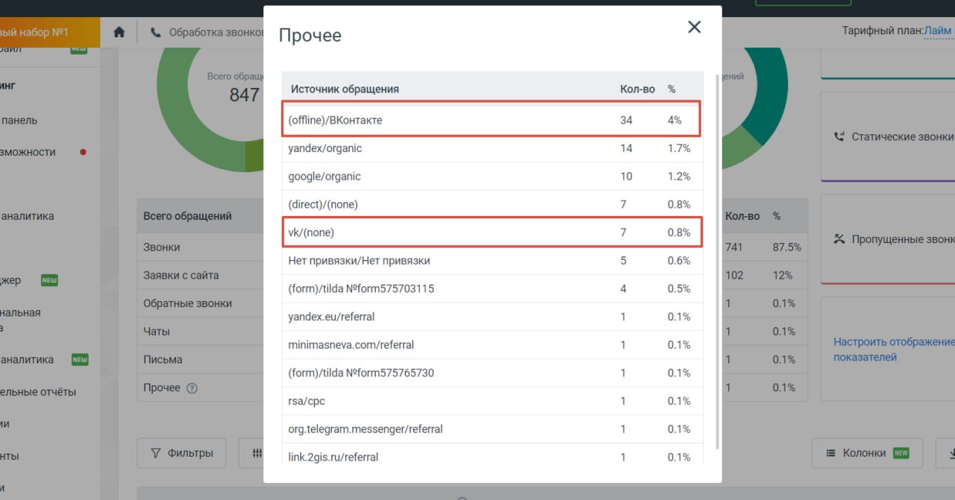Click the download icon right of Колонки
955x500 pixels.
click(x=950, y=453)
